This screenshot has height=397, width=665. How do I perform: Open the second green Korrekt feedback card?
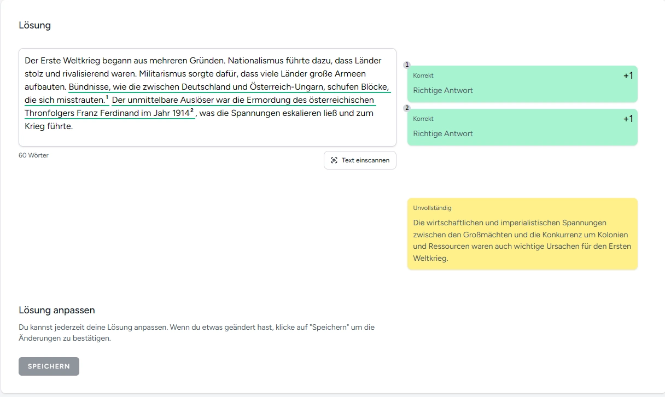[x=522, y=127]
